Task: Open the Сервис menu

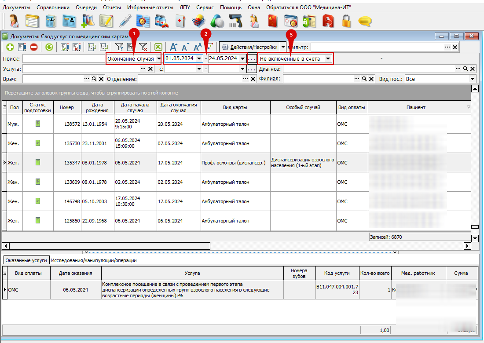Action: coord(205,7)
